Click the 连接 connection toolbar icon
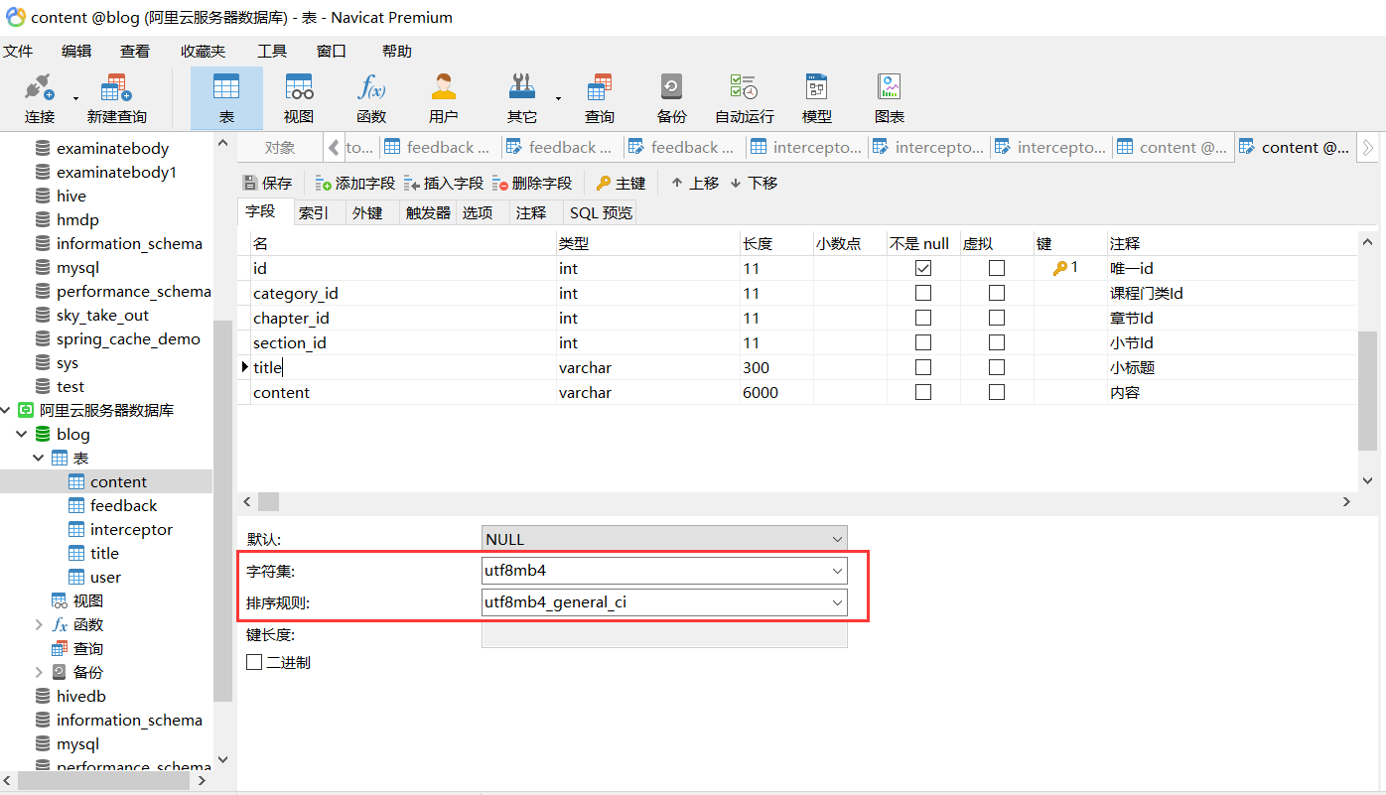Image resolution: width=1386 pixels, height=795 pixels. pyautogui.click(x=40, y=97)
